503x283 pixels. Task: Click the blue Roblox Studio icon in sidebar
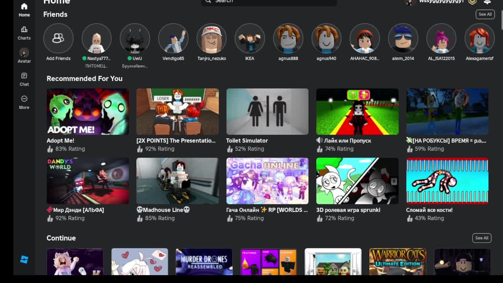click(x=24, y=259)
